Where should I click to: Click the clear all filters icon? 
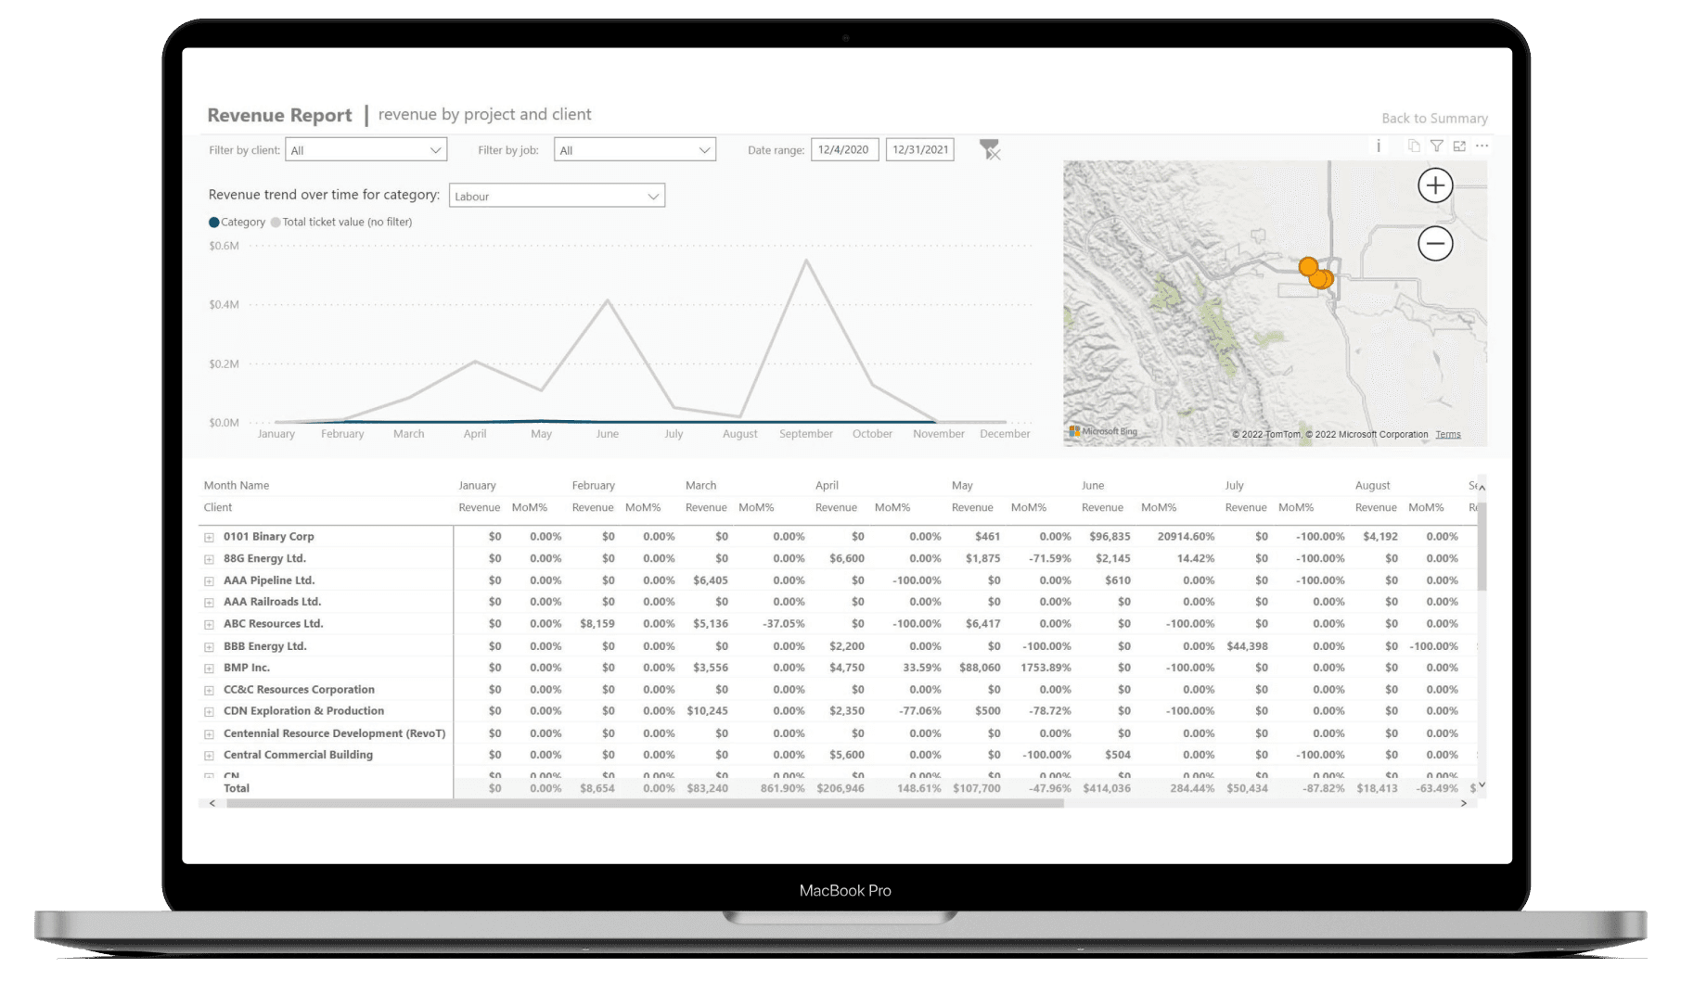(990, 149)
